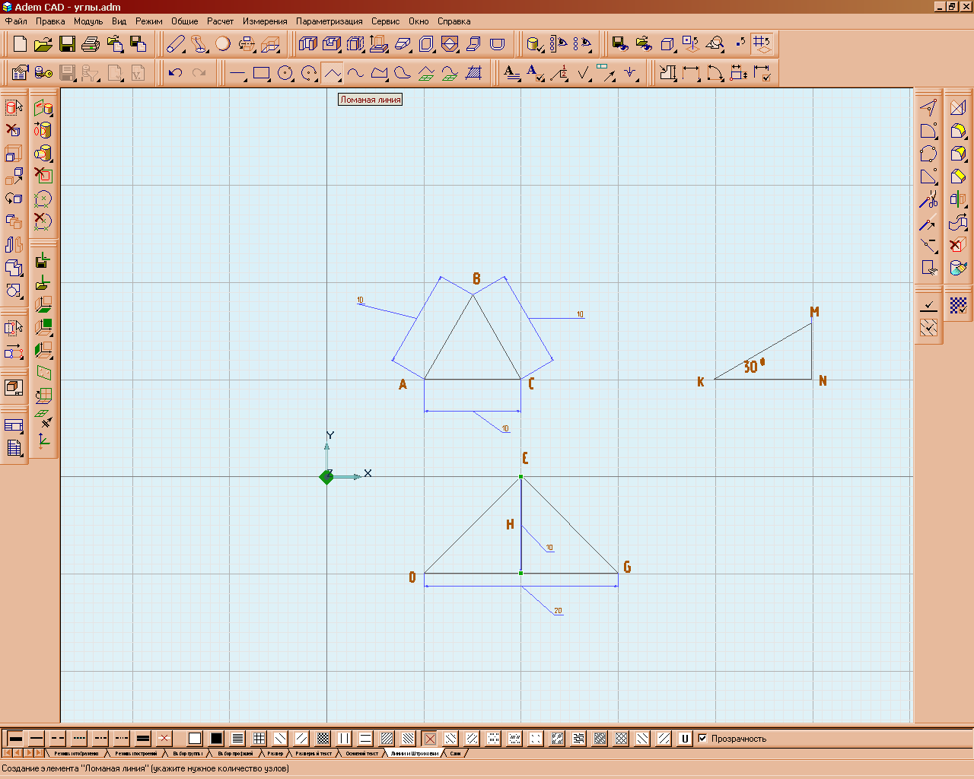The image size is (974, 779).
Task: Click the coordinate axes icon in the left toolbar
Action: [x=44, y=441]
